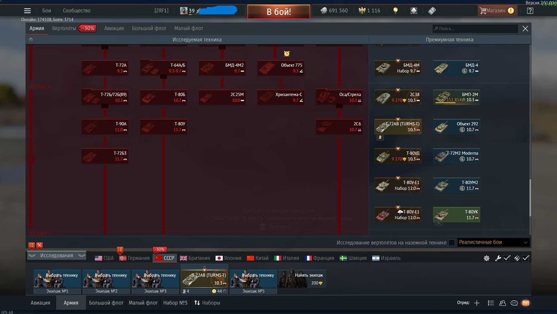Click the orange list badge above Исследования

(32, 245)
